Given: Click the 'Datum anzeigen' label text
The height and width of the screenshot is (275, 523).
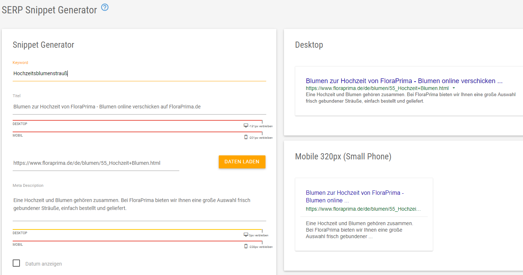Looking at the screenshot, I should tap(43, 264).
